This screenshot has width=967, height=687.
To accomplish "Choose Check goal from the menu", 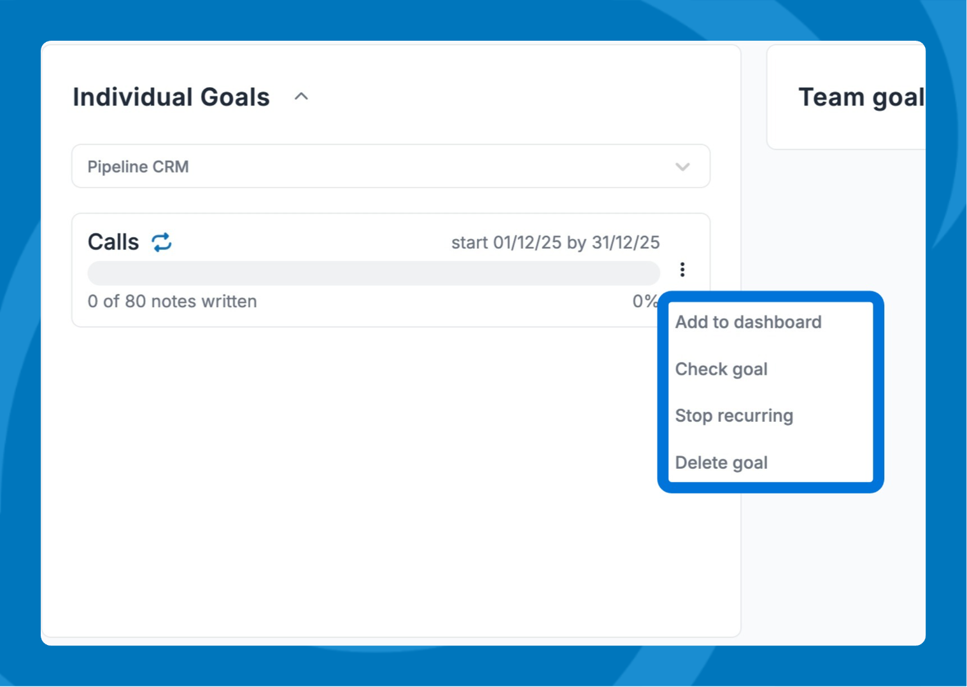I will tap(721, 369).
